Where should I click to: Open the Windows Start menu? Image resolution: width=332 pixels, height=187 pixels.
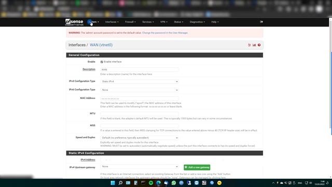tap(113, 183)
